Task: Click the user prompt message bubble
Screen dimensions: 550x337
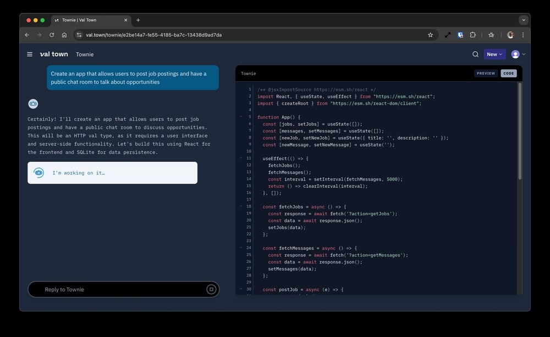Action: click(x=133, y=78)
